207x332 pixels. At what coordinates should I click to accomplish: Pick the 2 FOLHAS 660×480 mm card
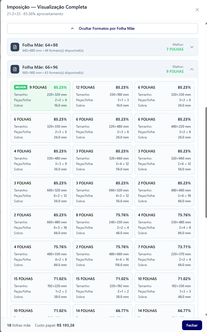pyautogui.click(x=40, y=224)
